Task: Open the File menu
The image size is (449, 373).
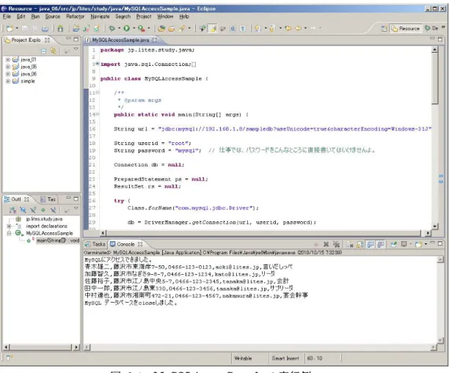Action: click(7, 17)
